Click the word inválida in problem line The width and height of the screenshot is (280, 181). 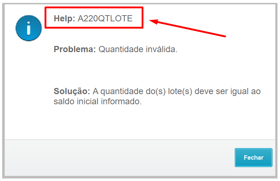(x=162, y=49)
